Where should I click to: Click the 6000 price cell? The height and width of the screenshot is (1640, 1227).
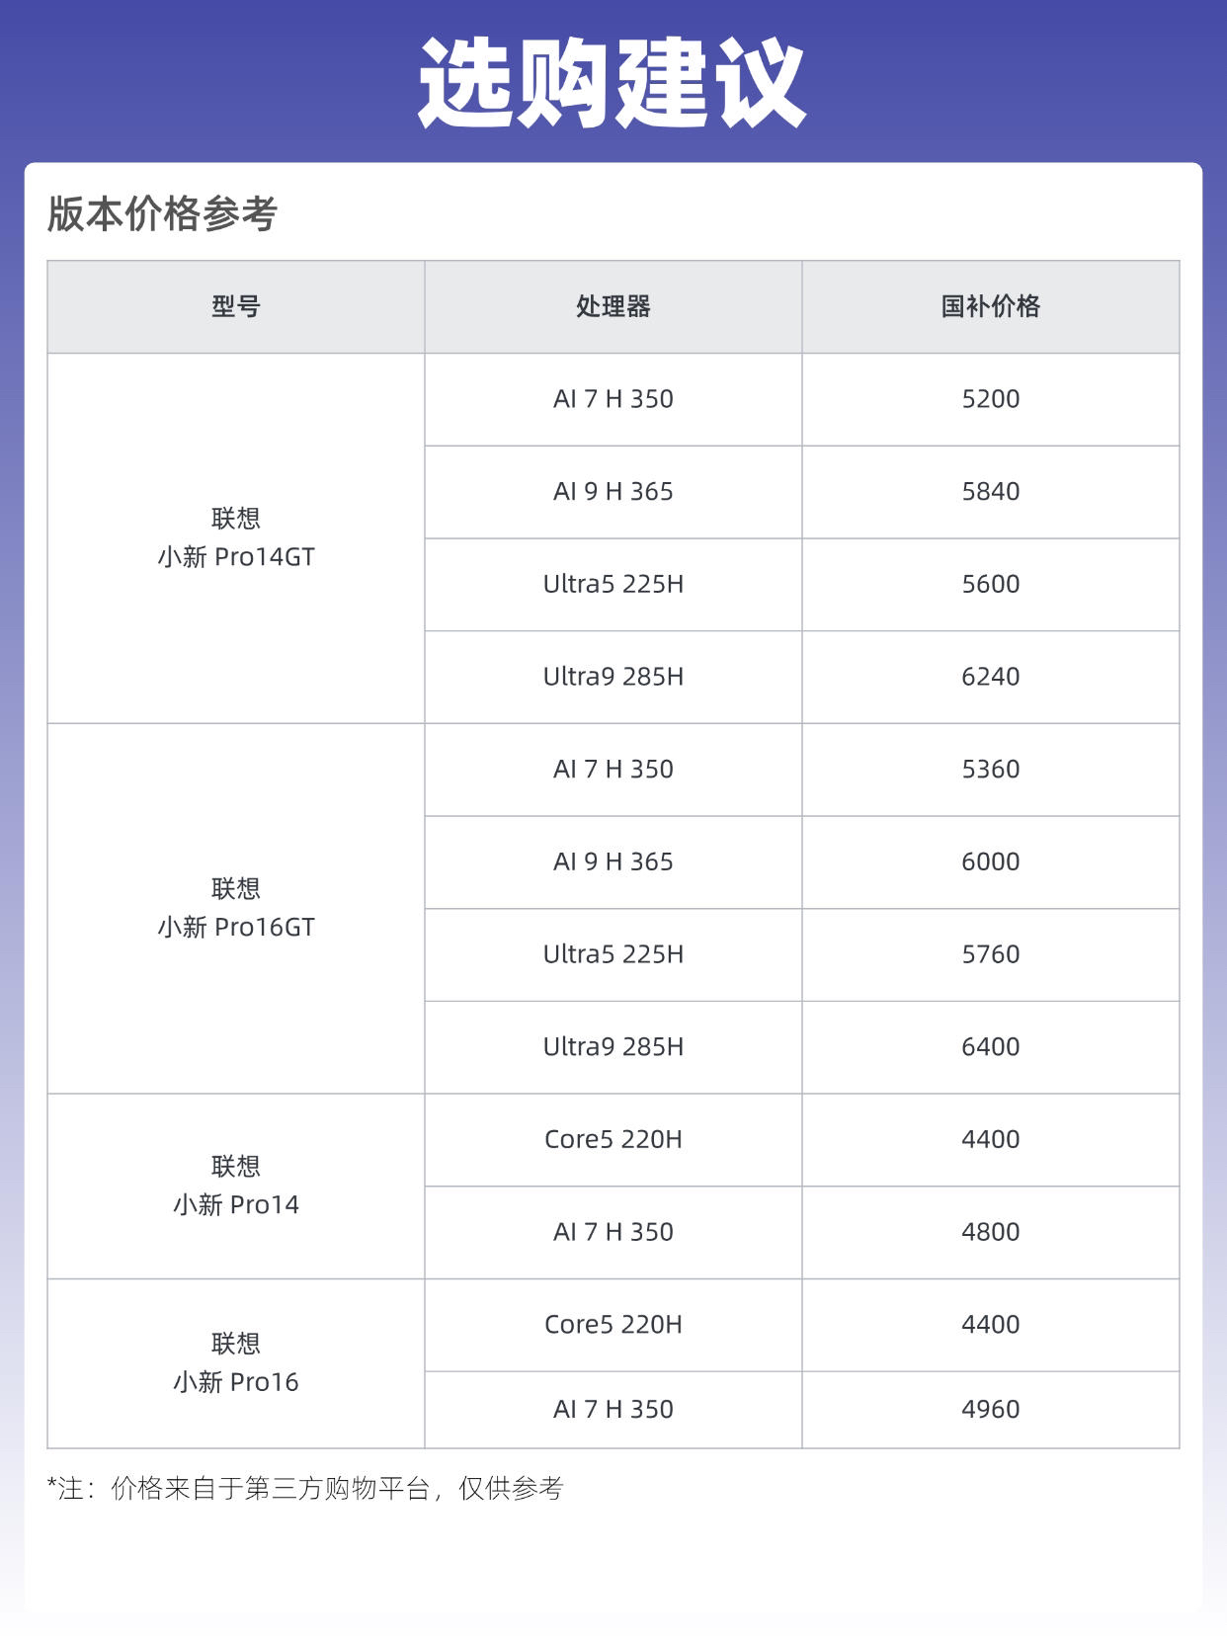point(991,861)
